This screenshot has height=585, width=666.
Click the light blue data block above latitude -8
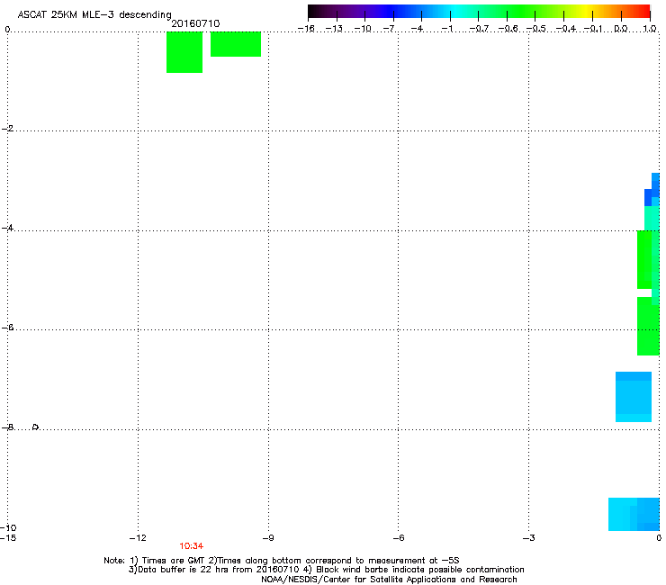coord(634,397)
